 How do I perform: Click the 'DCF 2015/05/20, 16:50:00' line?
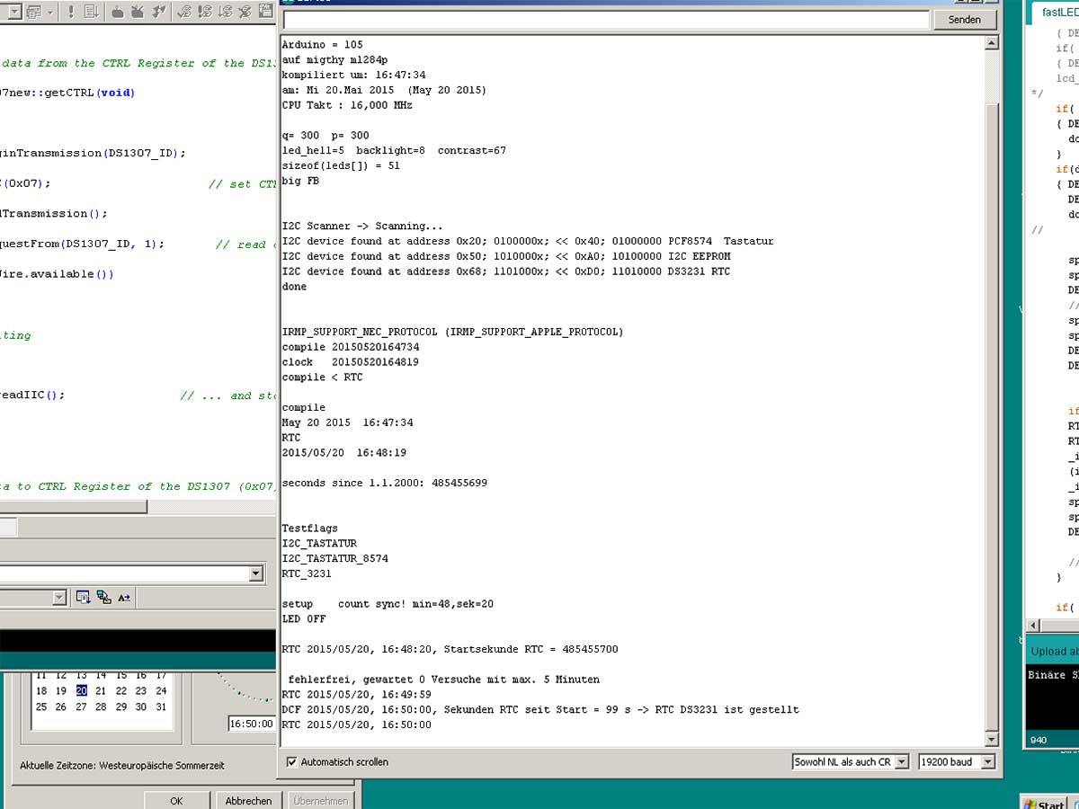(540, 709)
